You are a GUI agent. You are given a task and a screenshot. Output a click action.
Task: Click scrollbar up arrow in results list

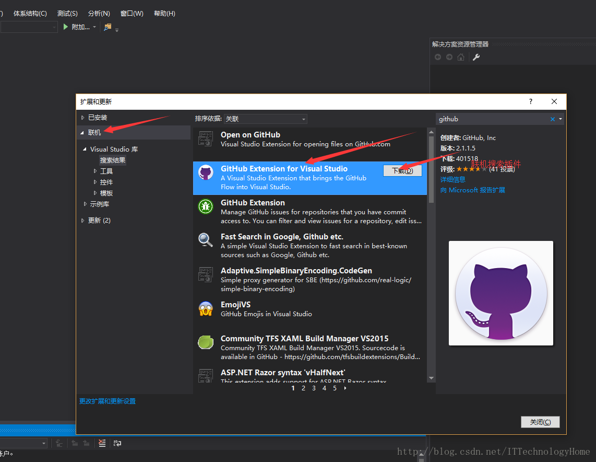click(x=431, y=132)
